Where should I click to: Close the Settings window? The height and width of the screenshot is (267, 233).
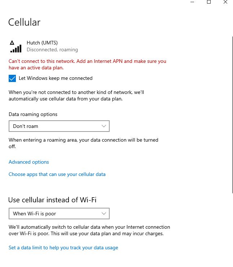(225, 2)
